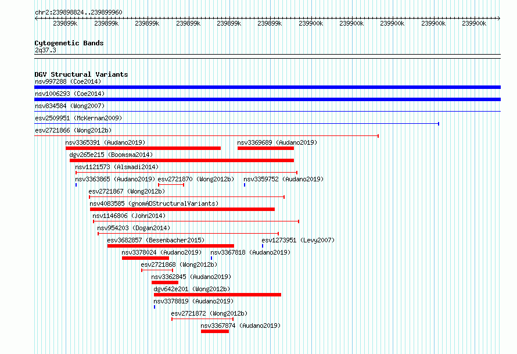Click the right arrowhead of the ruler

pyautogui.click(x=499, y=19)
